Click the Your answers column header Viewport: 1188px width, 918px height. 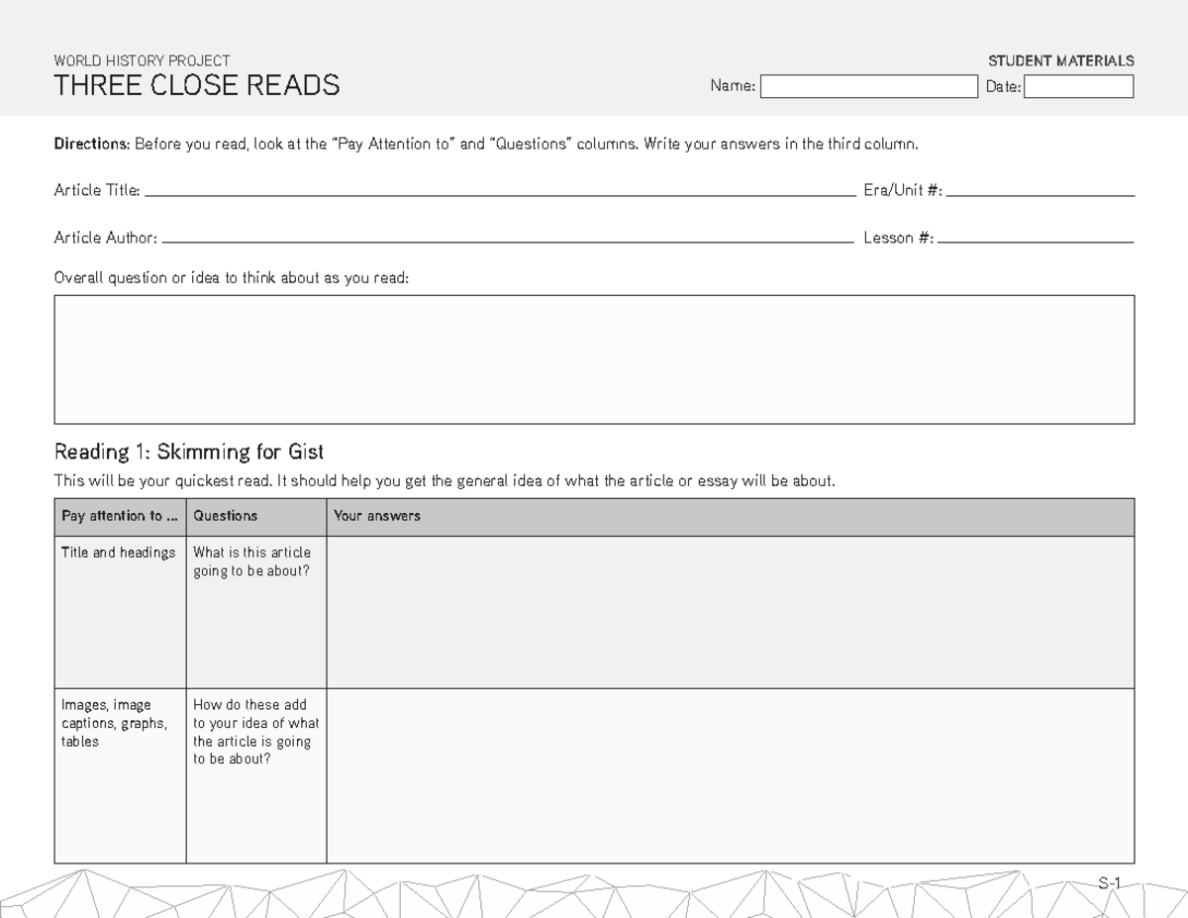376,516
